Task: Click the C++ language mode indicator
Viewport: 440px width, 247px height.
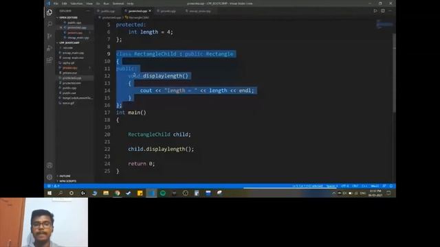Action: (x=364, y=186)
